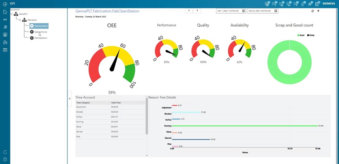339x164 pixels.
Task: Select FabPrepStation in equipment tree
Action: tap(41, 38)
